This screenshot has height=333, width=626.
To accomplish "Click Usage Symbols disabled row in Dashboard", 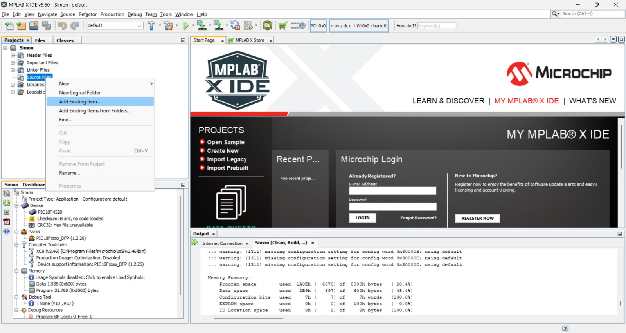I will point(90,277).
